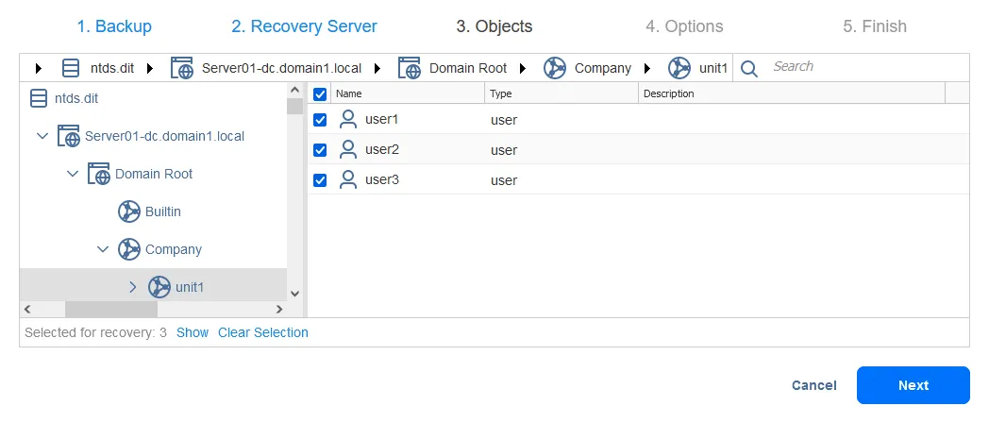
Task: Uncheck the user2 checkbox
Action: [x=320, y=150]
